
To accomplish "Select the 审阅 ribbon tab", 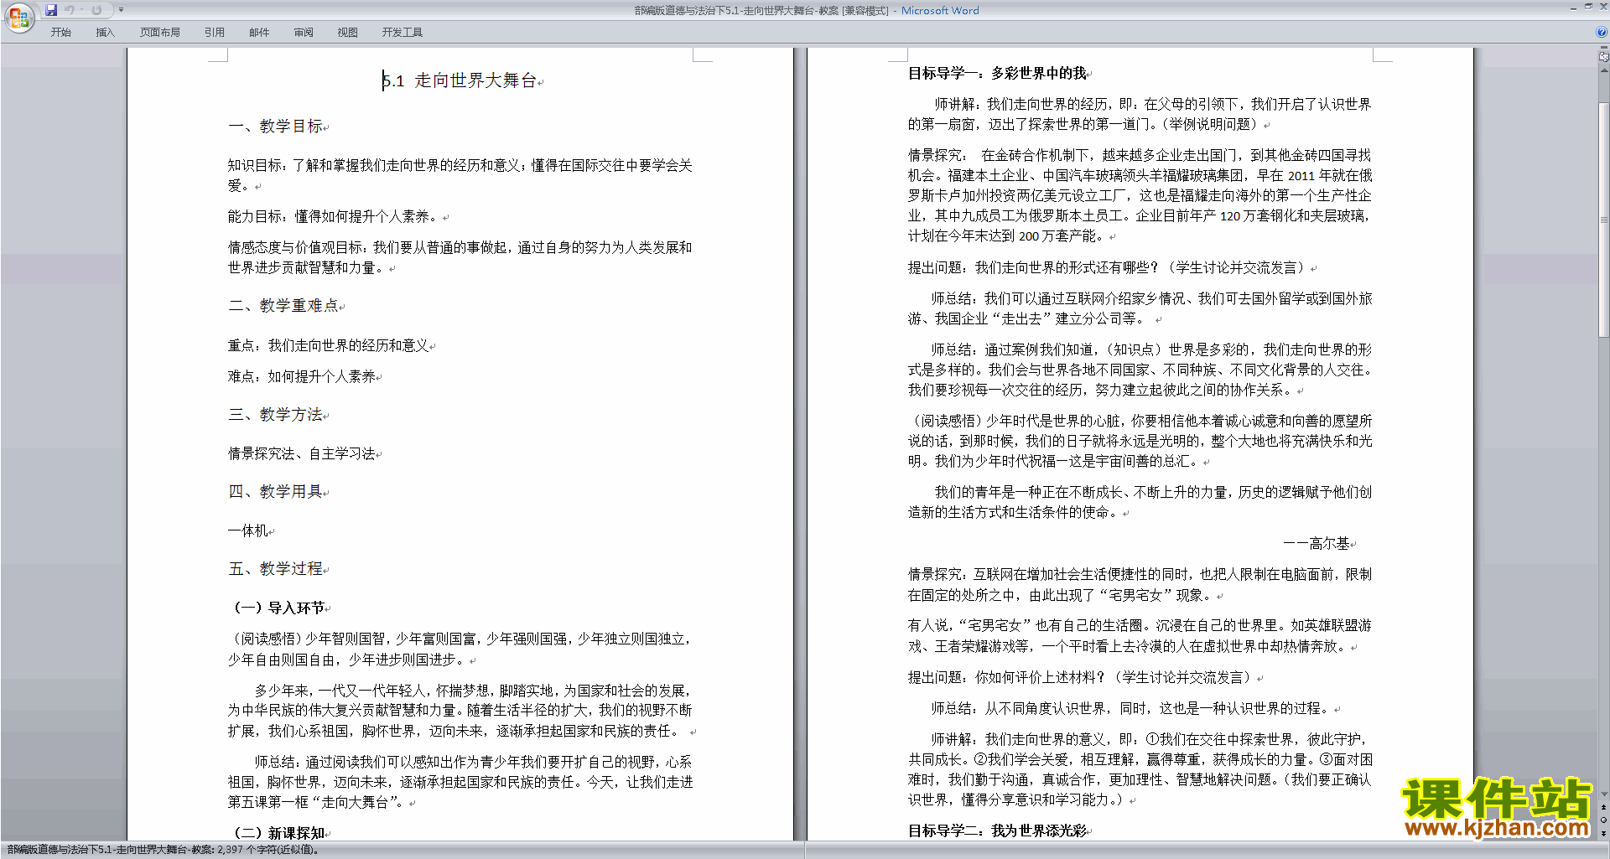I will 304,33.
